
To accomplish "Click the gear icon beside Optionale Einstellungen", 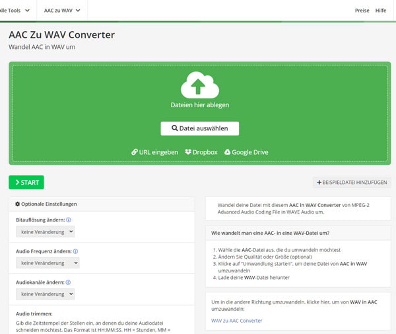I will coord(18,204).
